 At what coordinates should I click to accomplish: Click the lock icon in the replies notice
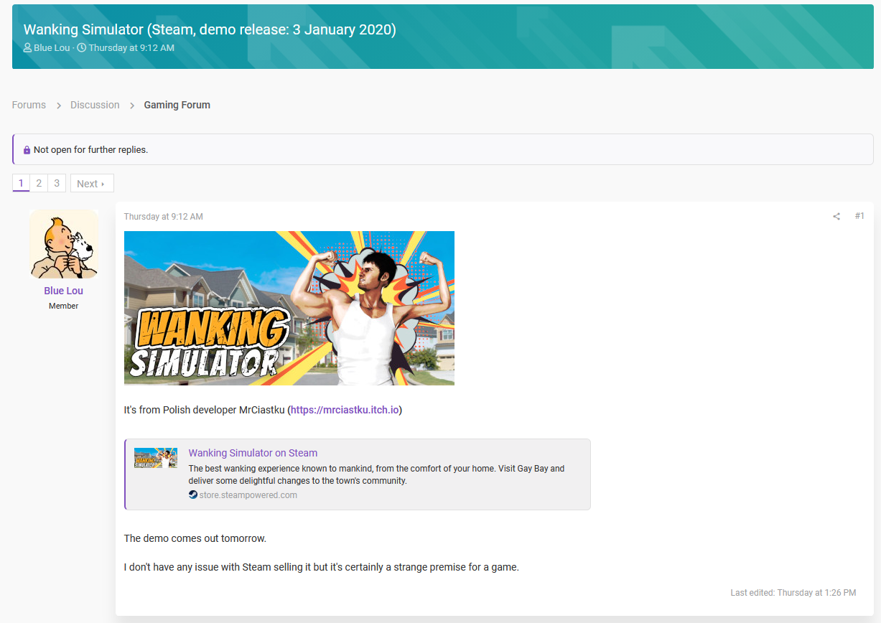point(27,150)
